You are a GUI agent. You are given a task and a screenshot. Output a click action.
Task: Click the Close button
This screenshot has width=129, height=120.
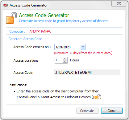coord(112,111)
